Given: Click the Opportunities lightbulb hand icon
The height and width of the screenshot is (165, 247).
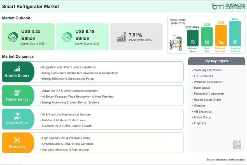Looking at the screenshot, I should (x=17, y=116).
